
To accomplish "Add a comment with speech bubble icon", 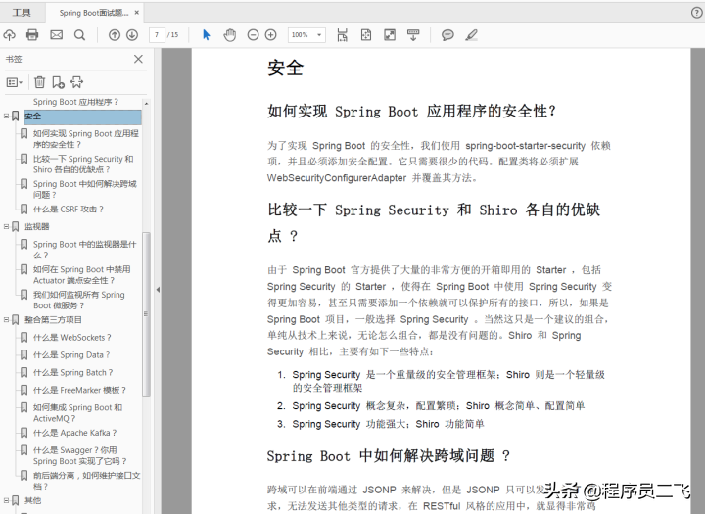I will coord(447,35).
